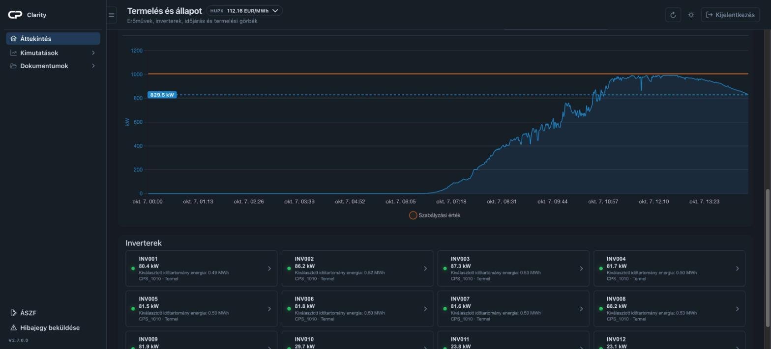Click the Hibajegy warning triangle icon
Image resolution: width=771 pixels, height=349 pixels.
coord(14,327)
